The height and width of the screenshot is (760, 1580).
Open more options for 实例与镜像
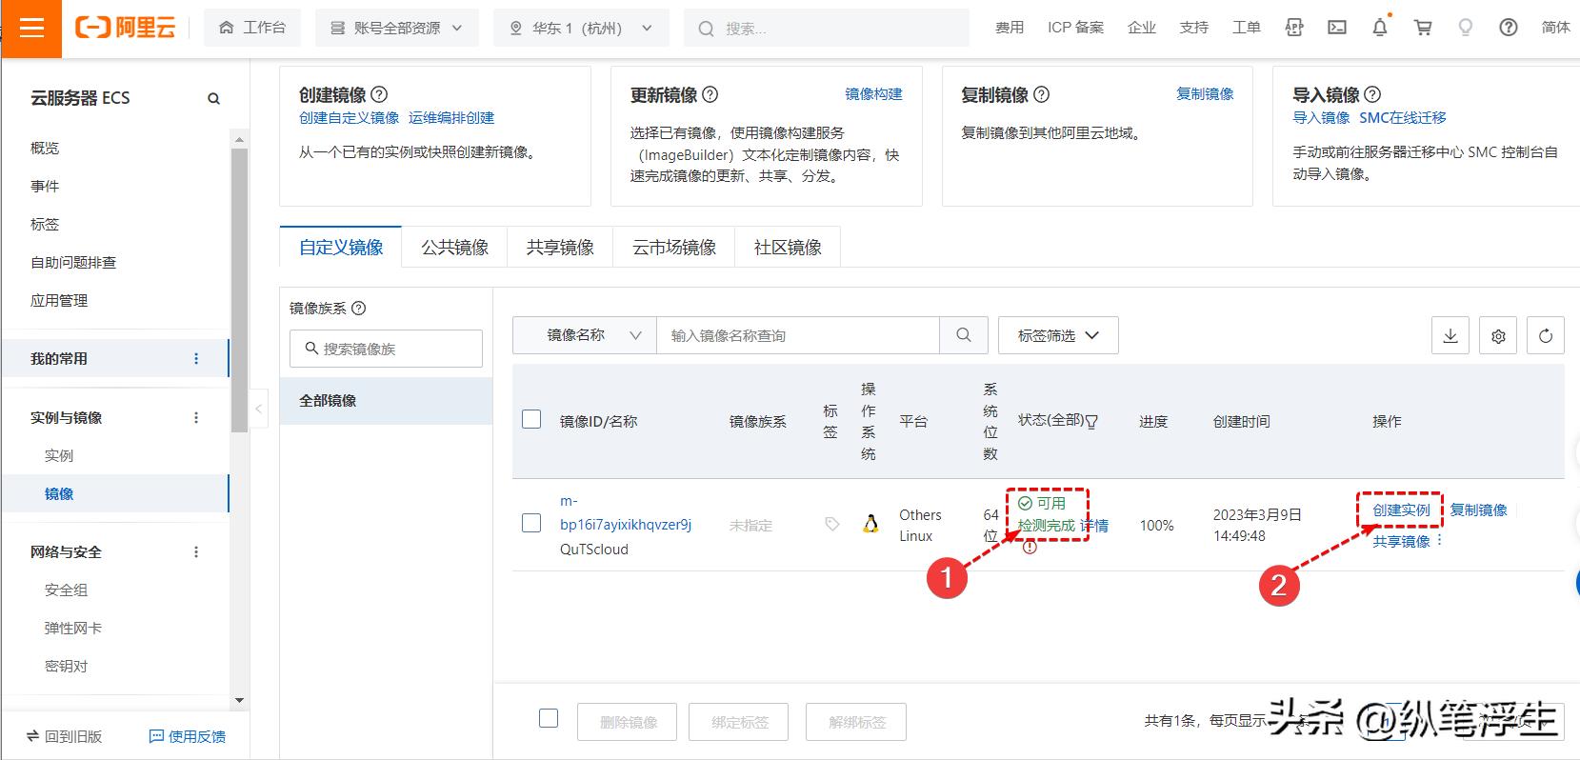(x=196, y=418)
